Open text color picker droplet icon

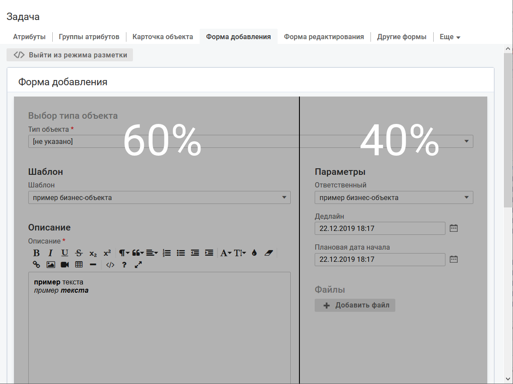click(255, 253)
